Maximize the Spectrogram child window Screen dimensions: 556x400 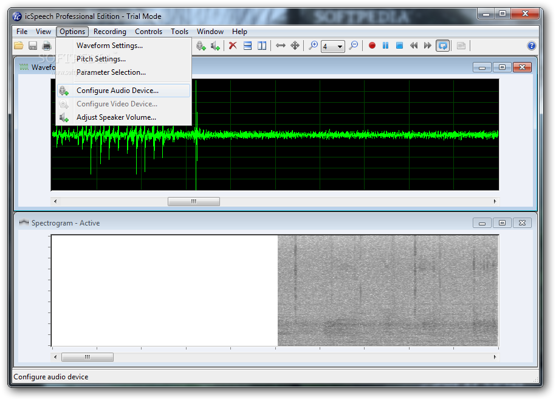502,223
